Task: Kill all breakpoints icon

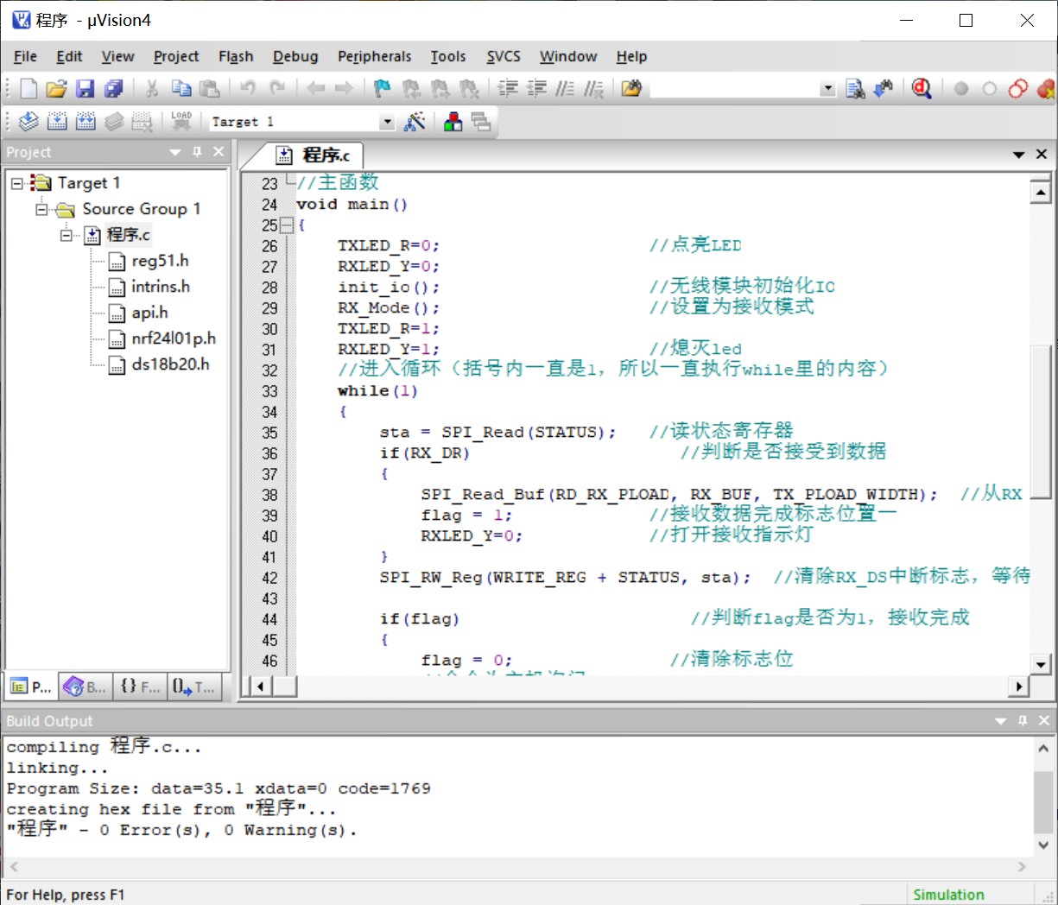Action: coord(1046,88)
